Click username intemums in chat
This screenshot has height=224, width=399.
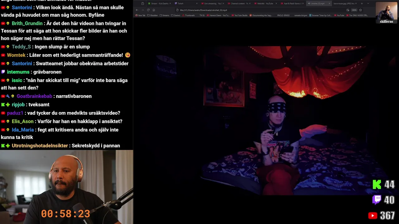tap(18, 72)
